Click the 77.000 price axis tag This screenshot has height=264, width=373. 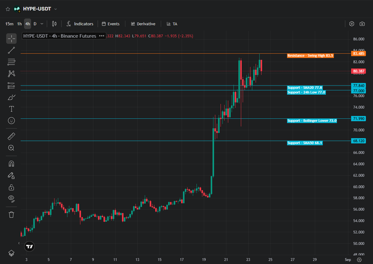(x=358, y=91)
